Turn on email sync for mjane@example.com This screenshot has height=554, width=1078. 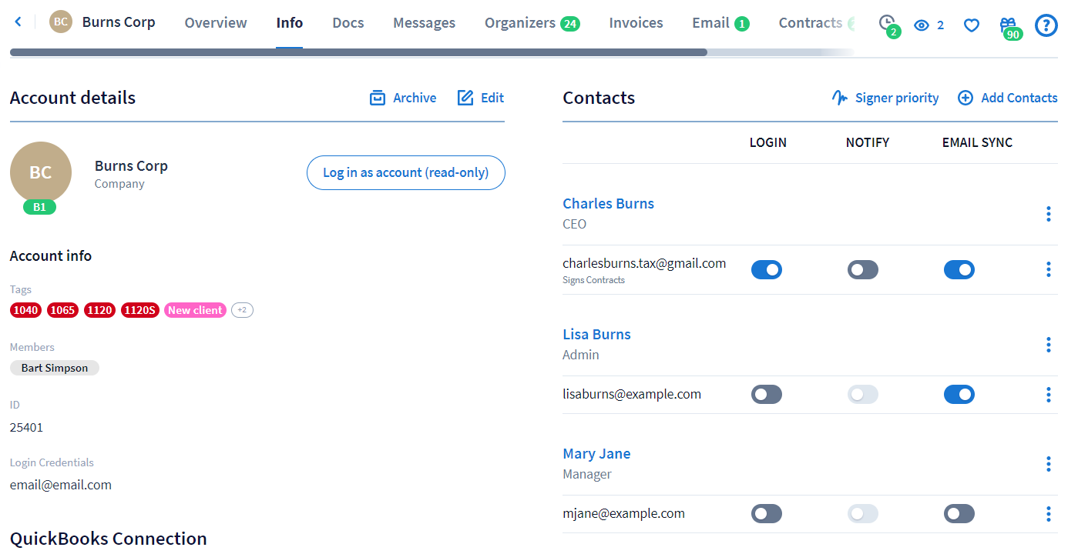pyautogui.click(x=959, y=514)
